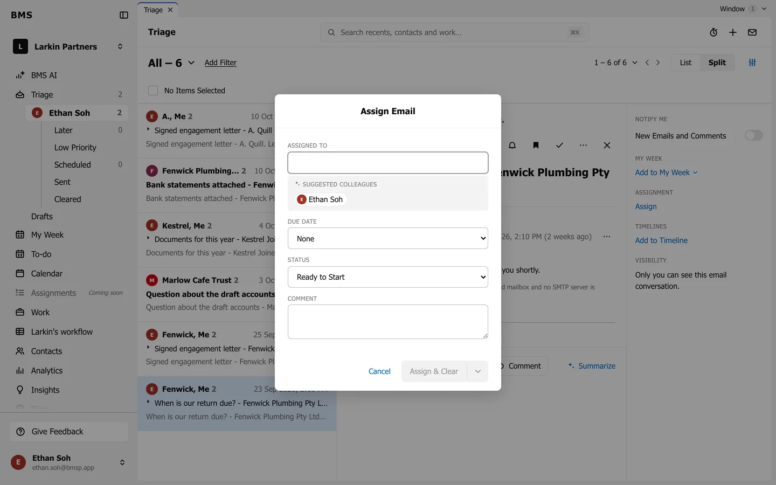Expand the All – 6 filter dropdown

(x=171, y=63)
